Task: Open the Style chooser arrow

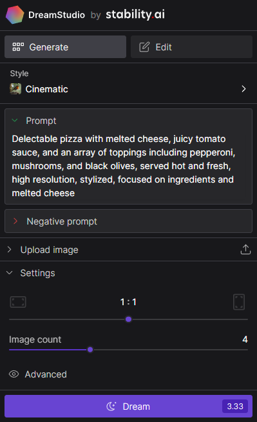Action: pyautogui.click(x=243, y=89)
